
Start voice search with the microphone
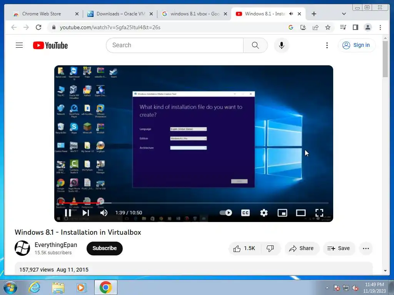[282, 45]
